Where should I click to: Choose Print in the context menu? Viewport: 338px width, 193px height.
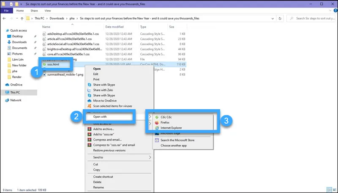[x=96, y=80]
